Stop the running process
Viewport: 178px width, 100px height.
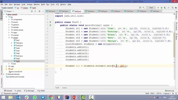tap(168, 8)
